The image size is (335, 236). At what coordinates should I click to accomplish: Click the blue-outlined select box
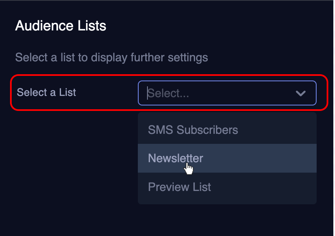227,93
